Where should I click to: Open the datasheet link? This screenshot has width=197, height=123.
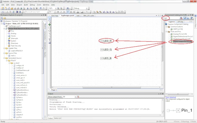pyautogui.click(x=171, y=98)
